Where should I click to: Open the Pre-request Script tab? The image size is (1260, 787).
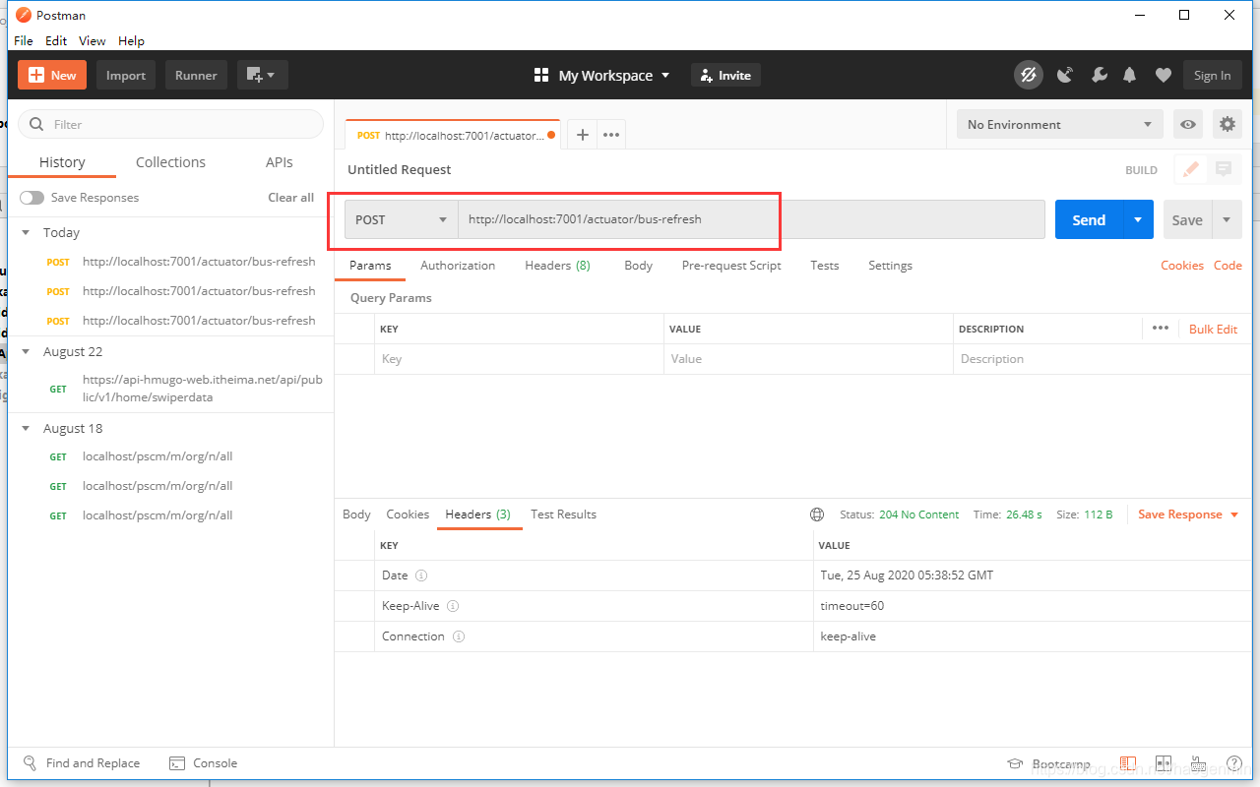(731, 266)
